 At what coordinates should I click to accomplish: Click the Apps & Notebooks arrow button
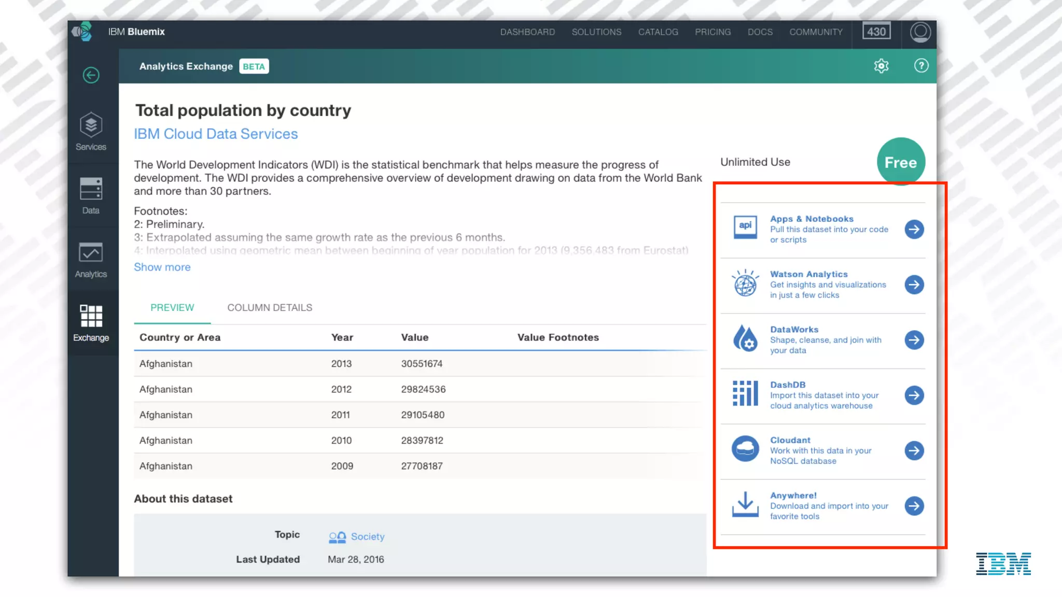pos(914,229)
